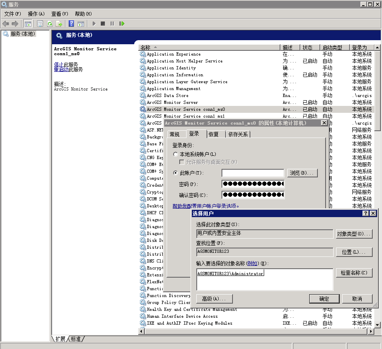382x349 pixels.
Task: Confirm with the 确定 button
Action: tap(324, 299)
